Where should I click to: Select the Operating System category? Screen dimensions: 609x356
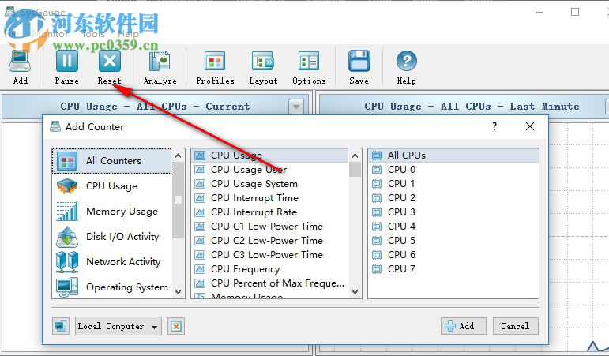click(111, 287)
